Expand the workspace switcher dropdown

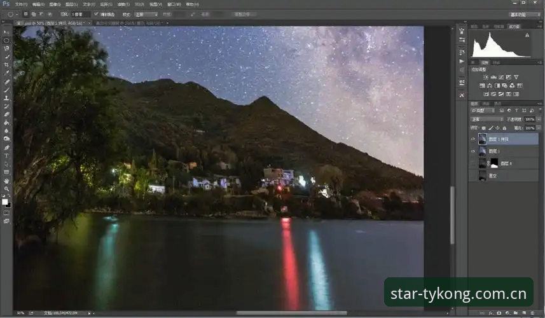pos(525,15)
